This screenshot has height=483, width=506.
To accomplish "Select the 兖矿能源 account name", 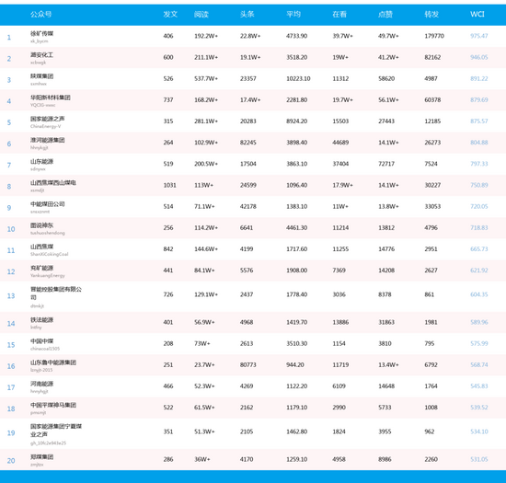I will tap(42, 268).
